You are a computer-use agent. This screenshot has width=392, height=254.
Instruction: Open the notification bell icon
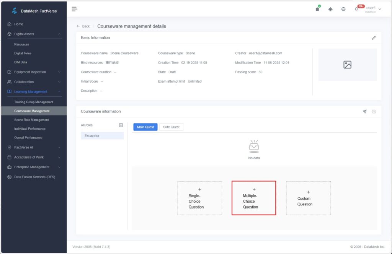[x=356, y=9]
